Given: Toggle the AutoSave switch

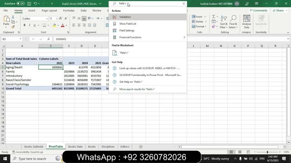Looking at the screenshot, I should point(20,4).
